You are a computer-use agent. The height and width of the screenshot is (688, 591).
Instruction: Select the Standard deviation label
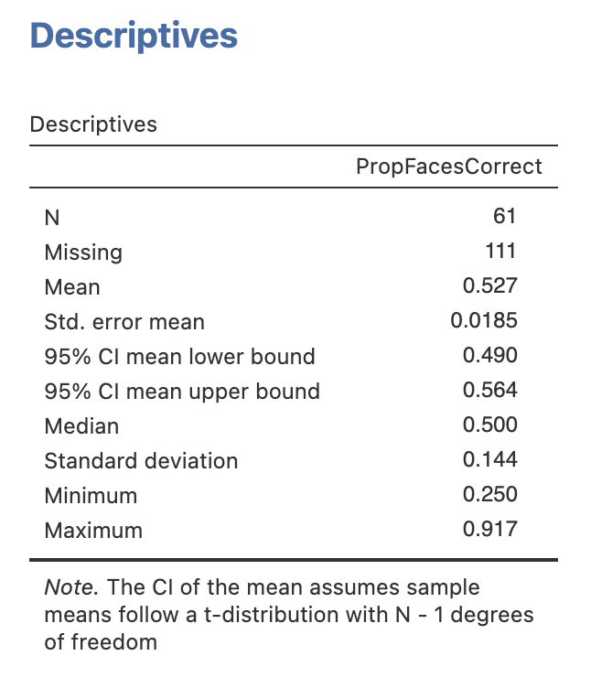tap(141, 460)
